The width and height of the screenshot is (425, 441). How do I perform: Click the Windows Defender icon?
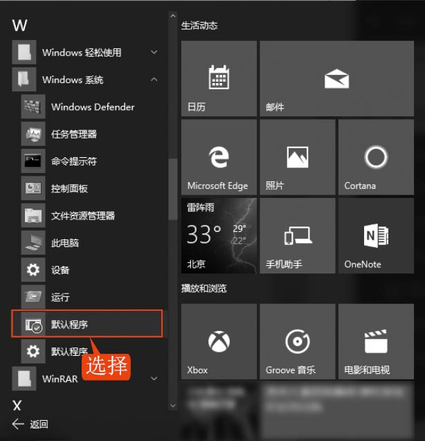(x=33, y=107)
